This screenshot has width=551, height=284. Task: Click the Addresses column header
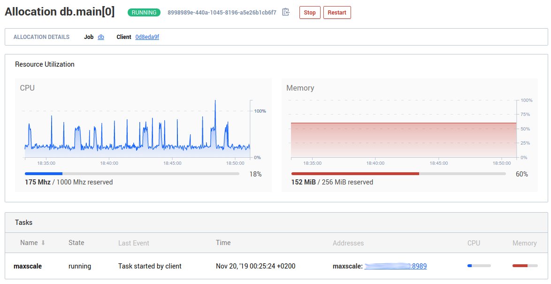(x=348, y=243)
